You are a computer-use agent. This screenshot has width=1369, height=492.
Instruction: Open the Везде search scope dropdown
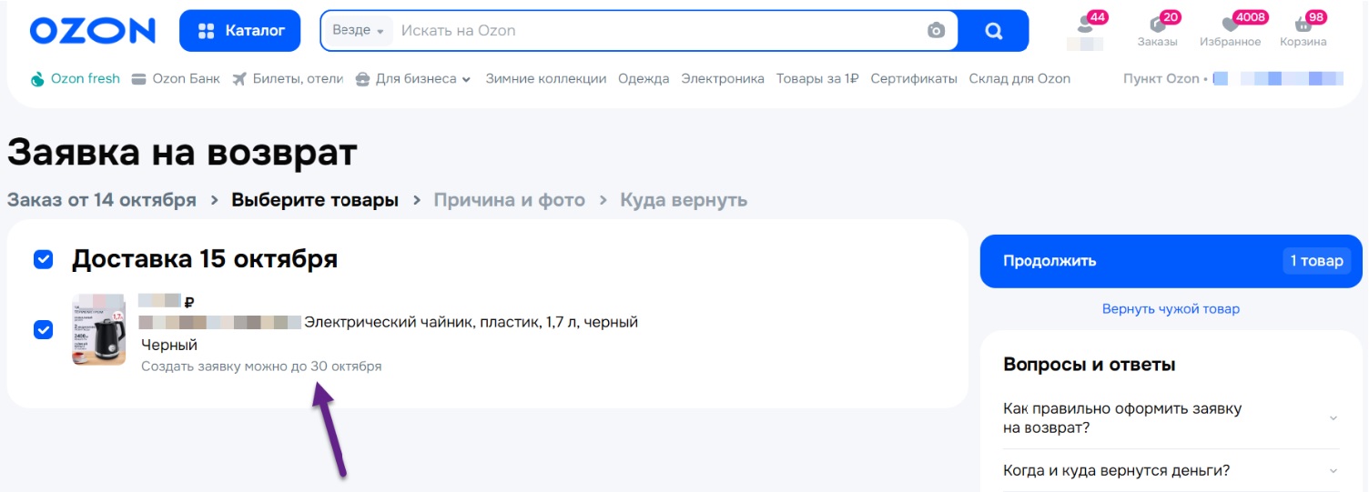[358, 31]
